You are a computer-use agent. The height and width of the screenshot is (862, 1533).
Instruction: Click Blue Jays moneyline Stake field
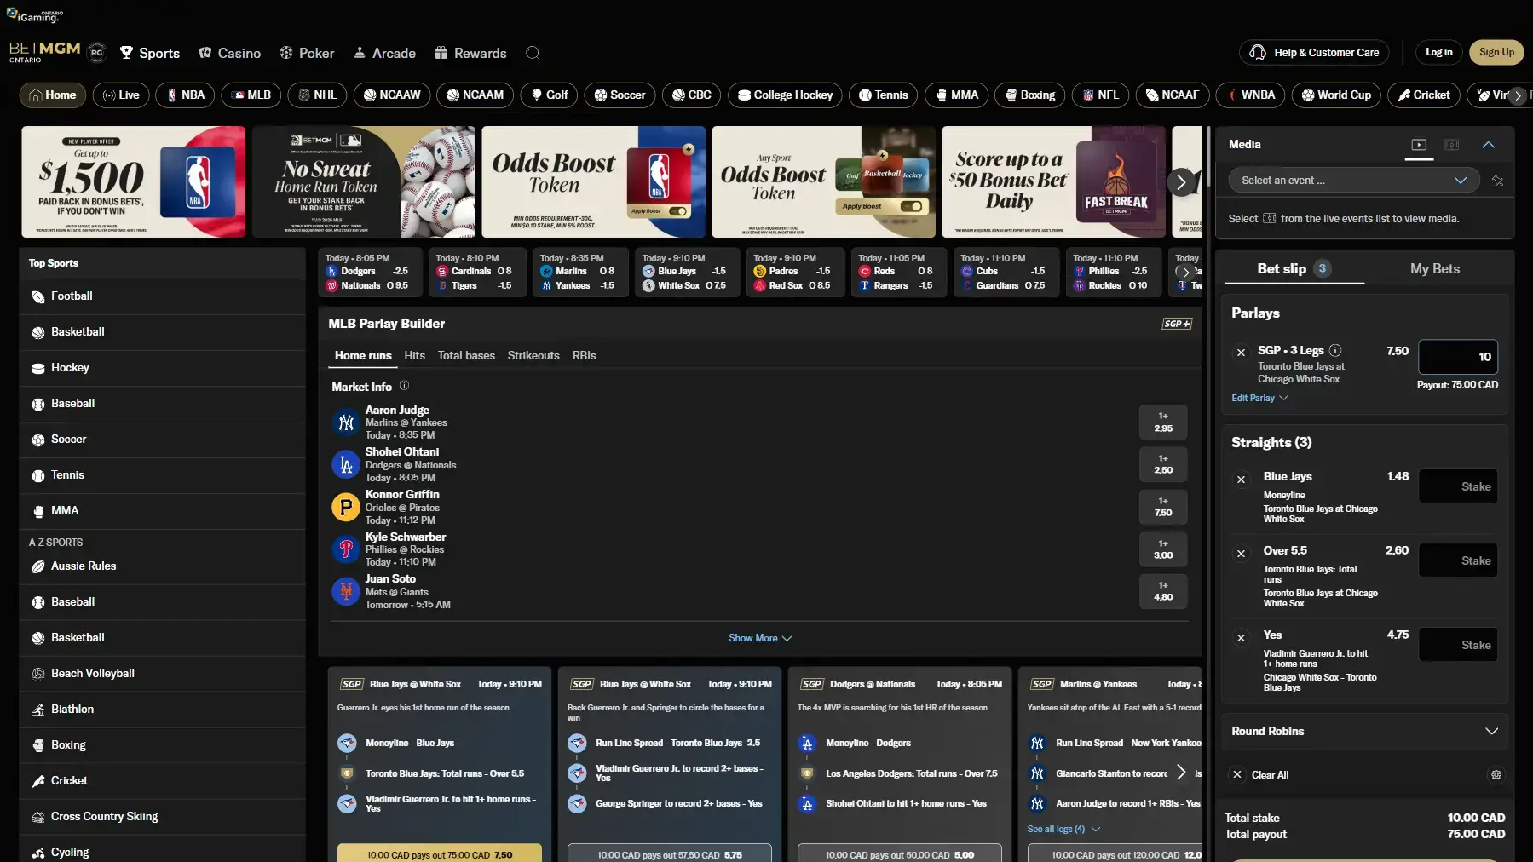pyautogui.click(x=1457, y=486)
